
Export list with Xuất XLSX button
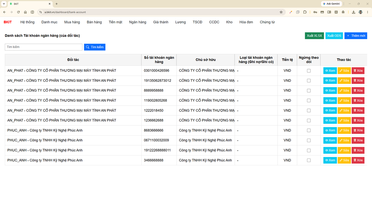coord(314,36)
